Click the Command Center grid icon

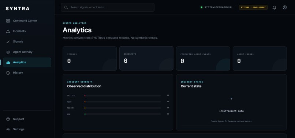click(8, 21)
